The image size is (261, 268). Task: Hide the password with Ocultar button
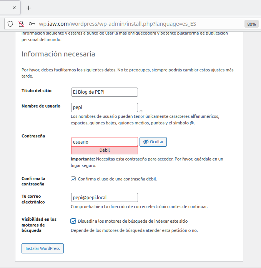153,142
